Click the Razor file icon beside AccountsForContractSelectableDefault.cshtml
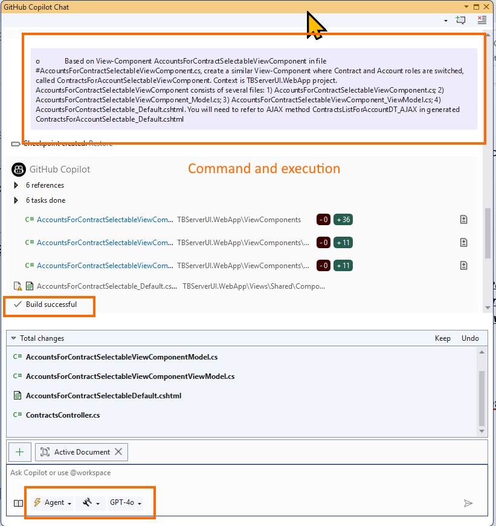Image resolution: width=496 pixels, height=526 pixels. 18,395
